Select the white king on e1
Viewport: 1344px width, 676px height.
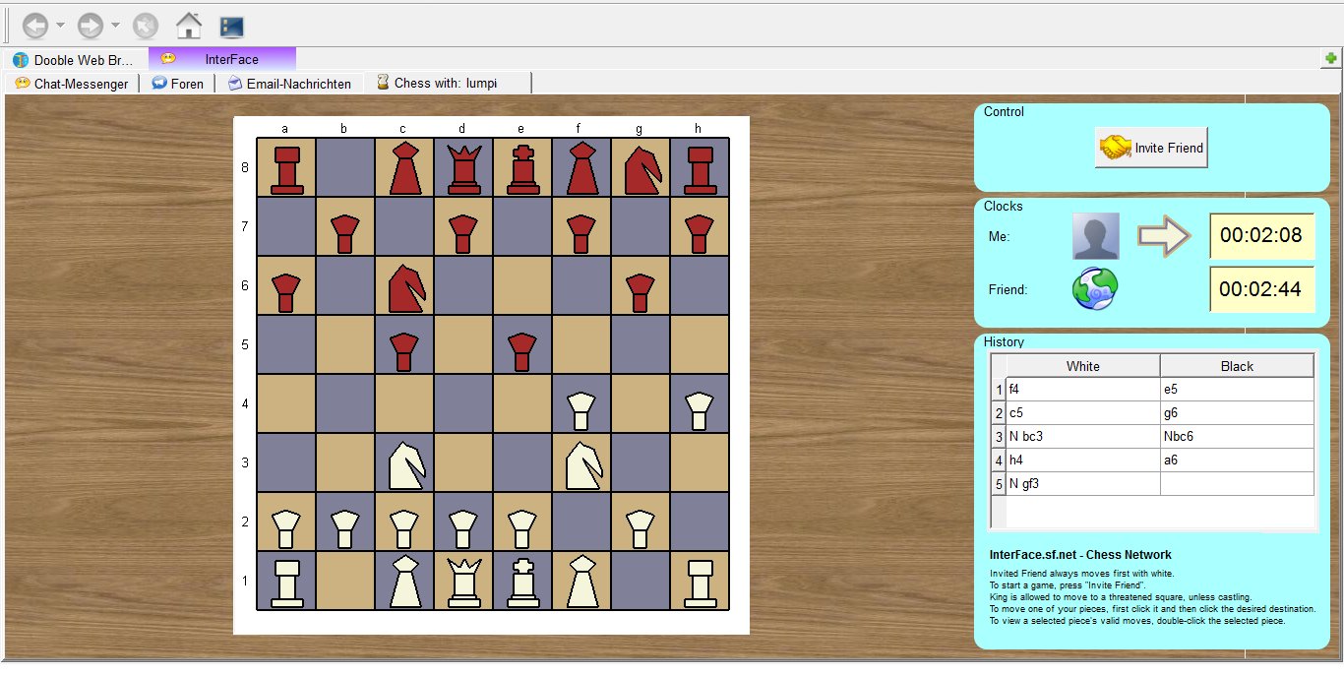click(522, 581)
